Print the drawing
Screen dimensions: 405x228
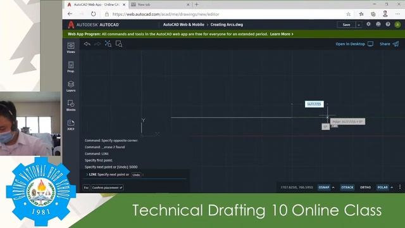(x=378, y=24)
